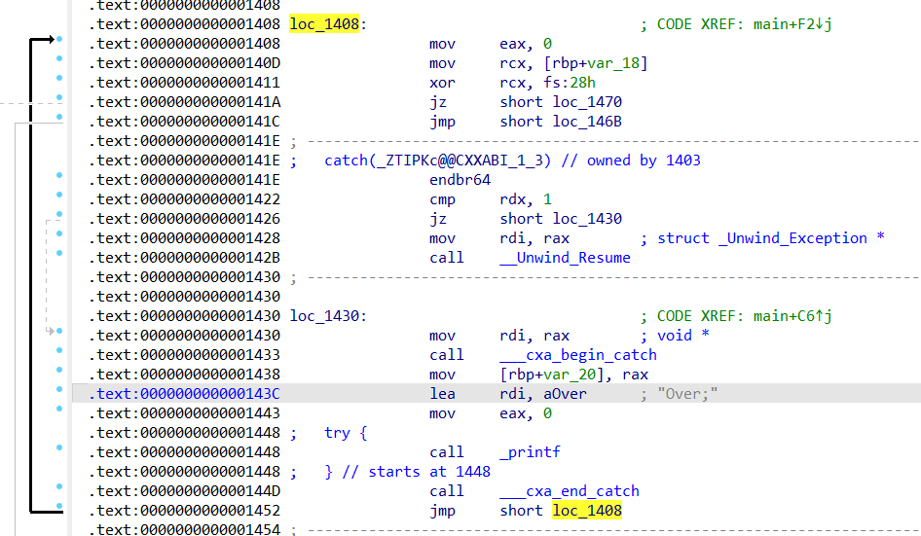Click breakpoint dot next to call _printf

[59, 448]
